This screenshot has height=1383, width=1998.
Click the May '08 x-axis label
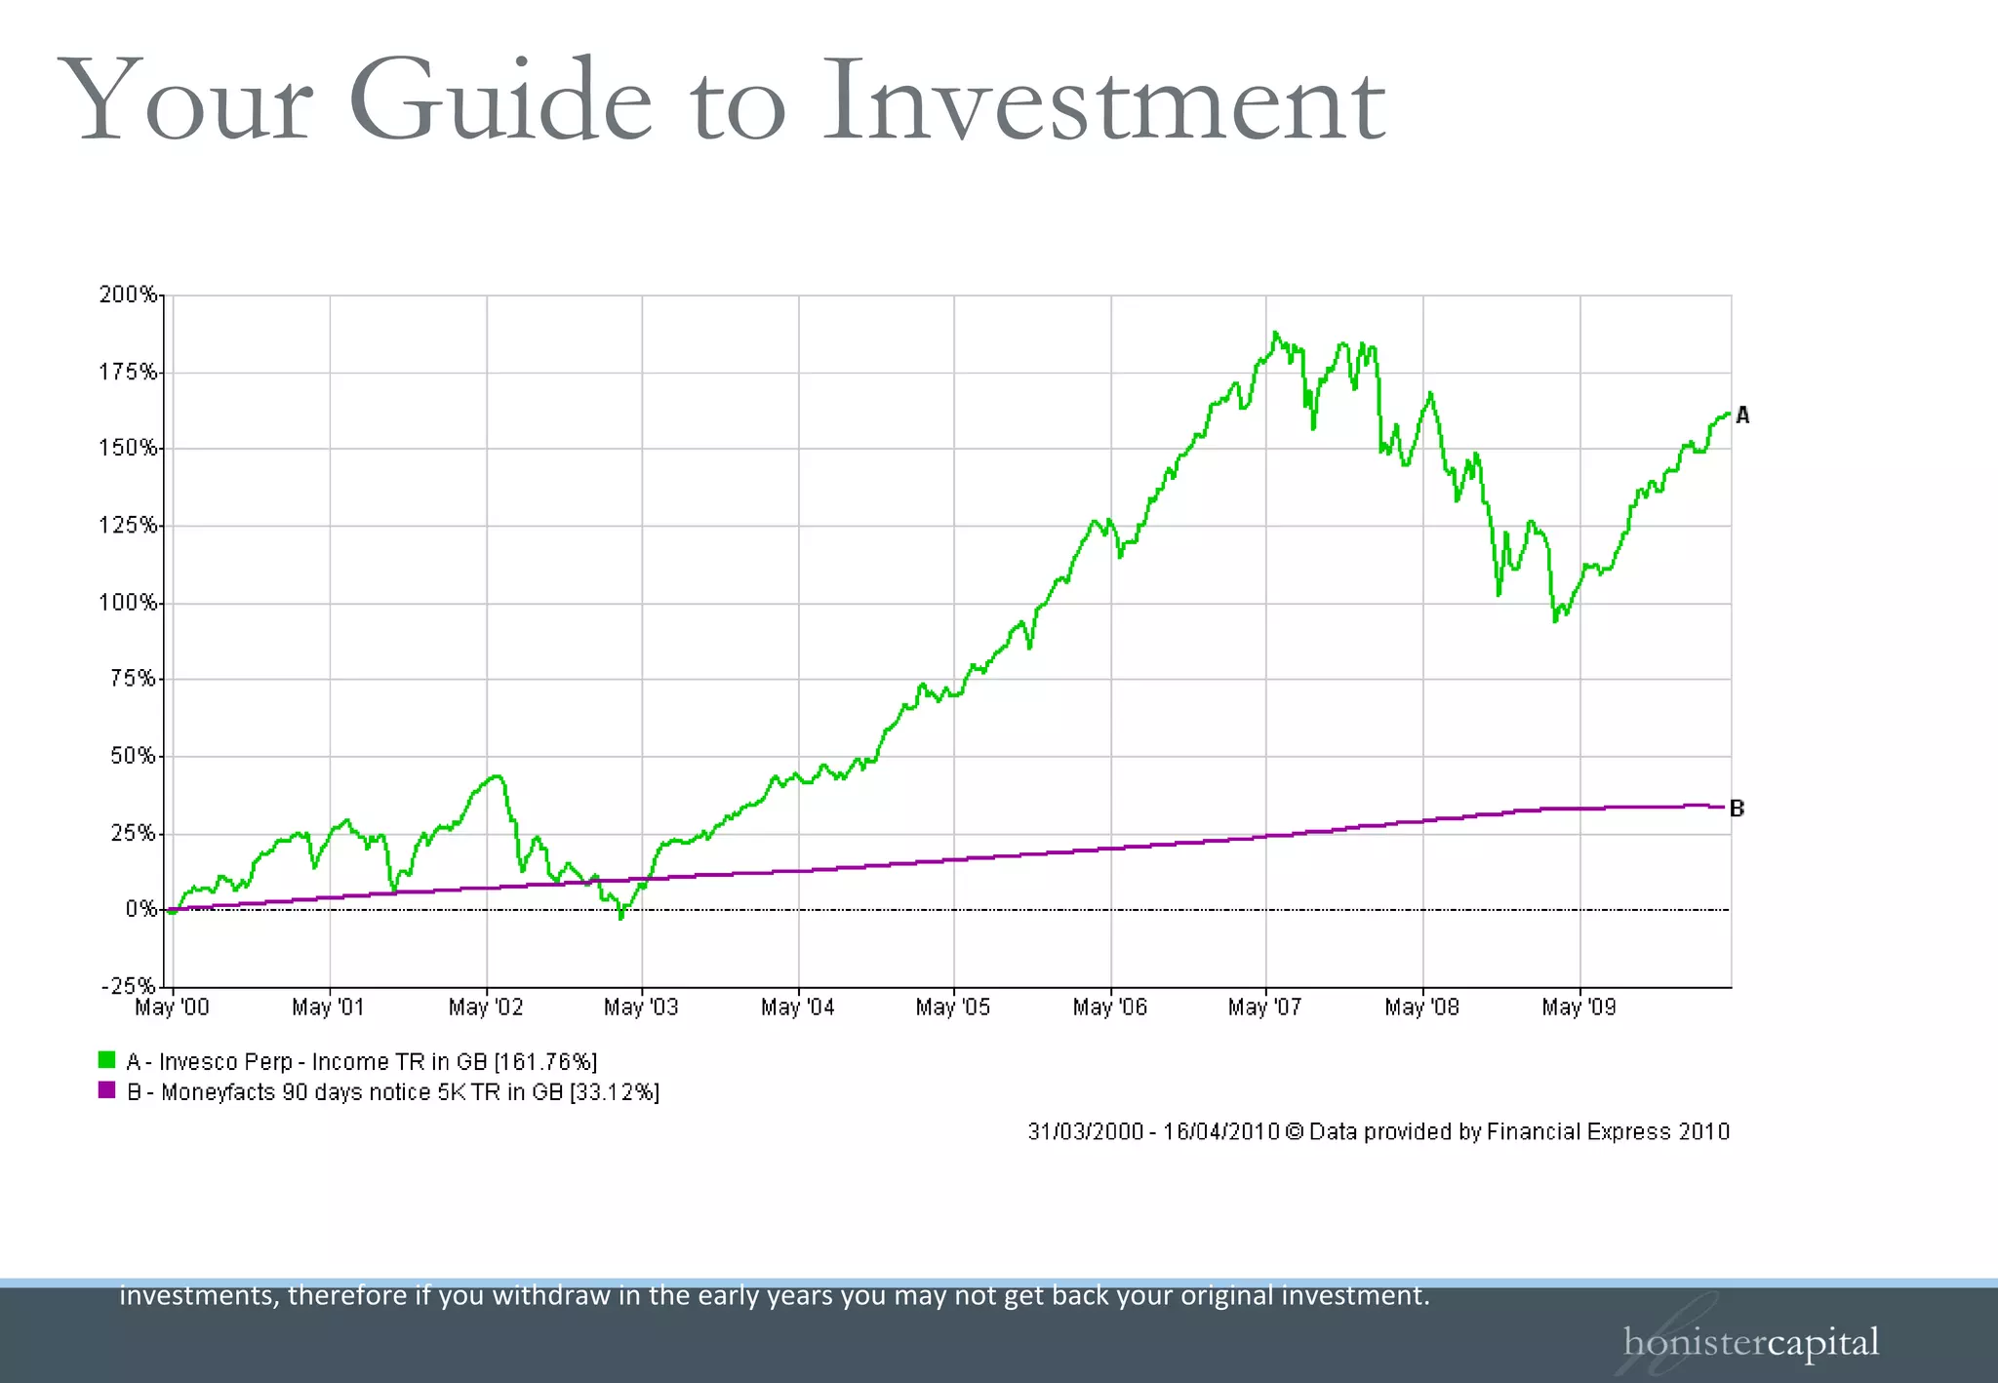(x=1422, y=1008)
